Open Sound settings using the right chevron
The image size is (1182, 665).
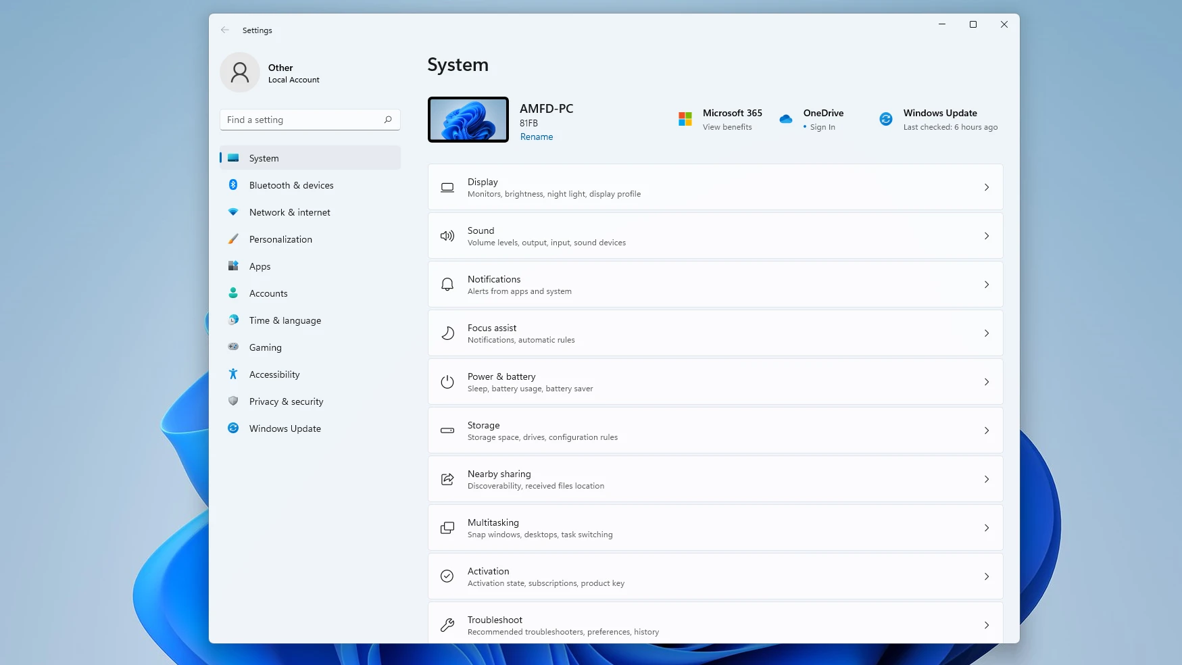[x=986, y=236]
